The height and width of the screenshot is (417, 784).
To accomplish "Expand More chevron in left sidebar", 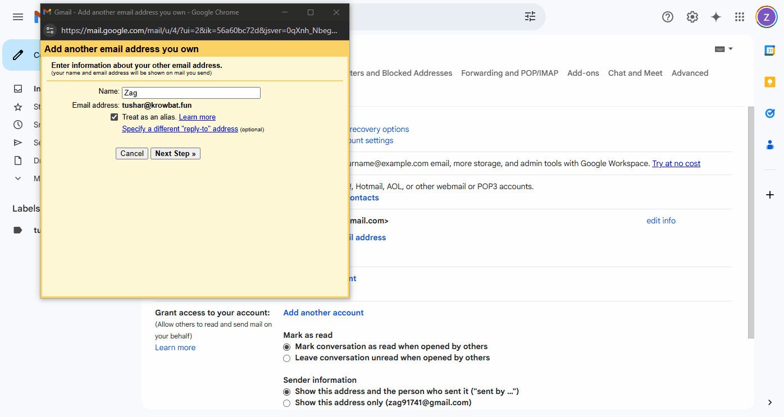I will pyautogui.click(x=18, y=178).
